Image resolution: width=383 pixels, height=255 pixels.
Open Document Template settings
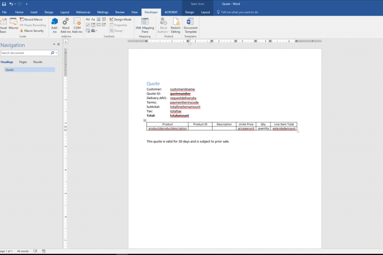tap(190, 24)
